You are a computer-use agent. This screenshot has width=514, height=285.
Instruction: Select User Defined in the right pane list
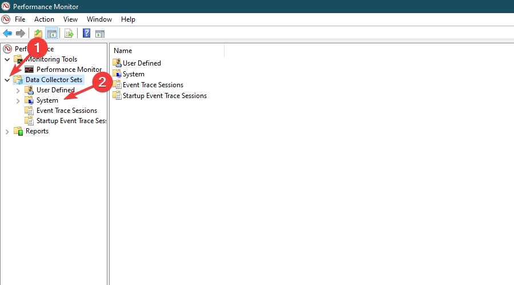coord(142,63)
